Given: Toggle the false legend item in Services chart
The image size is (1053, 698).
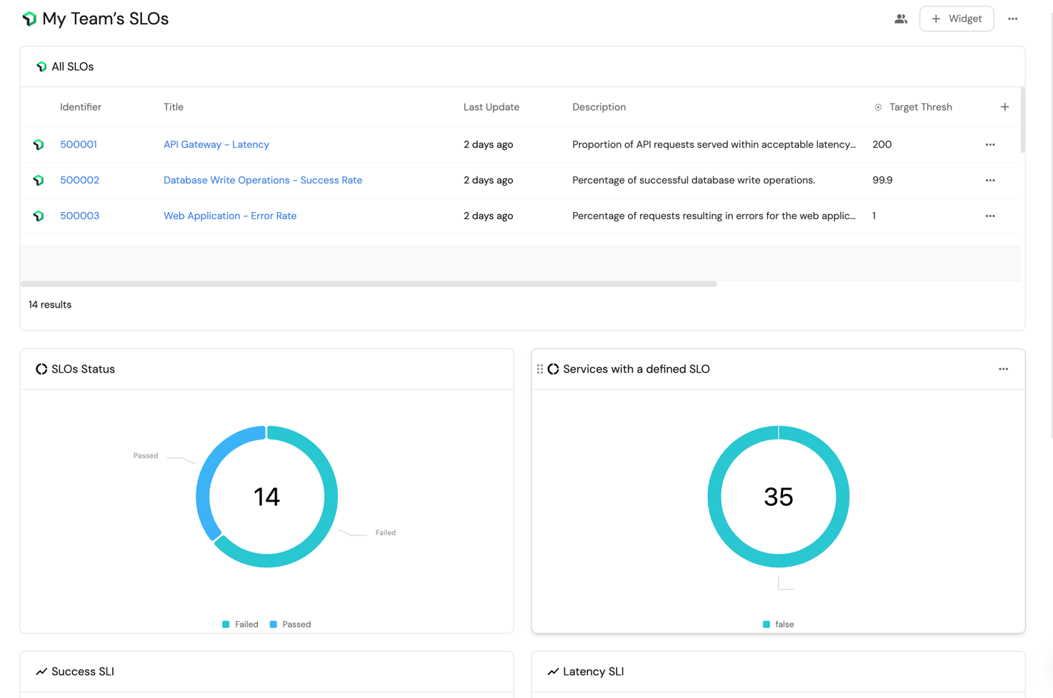Looking at the screenshot, I should pos(778,624).
